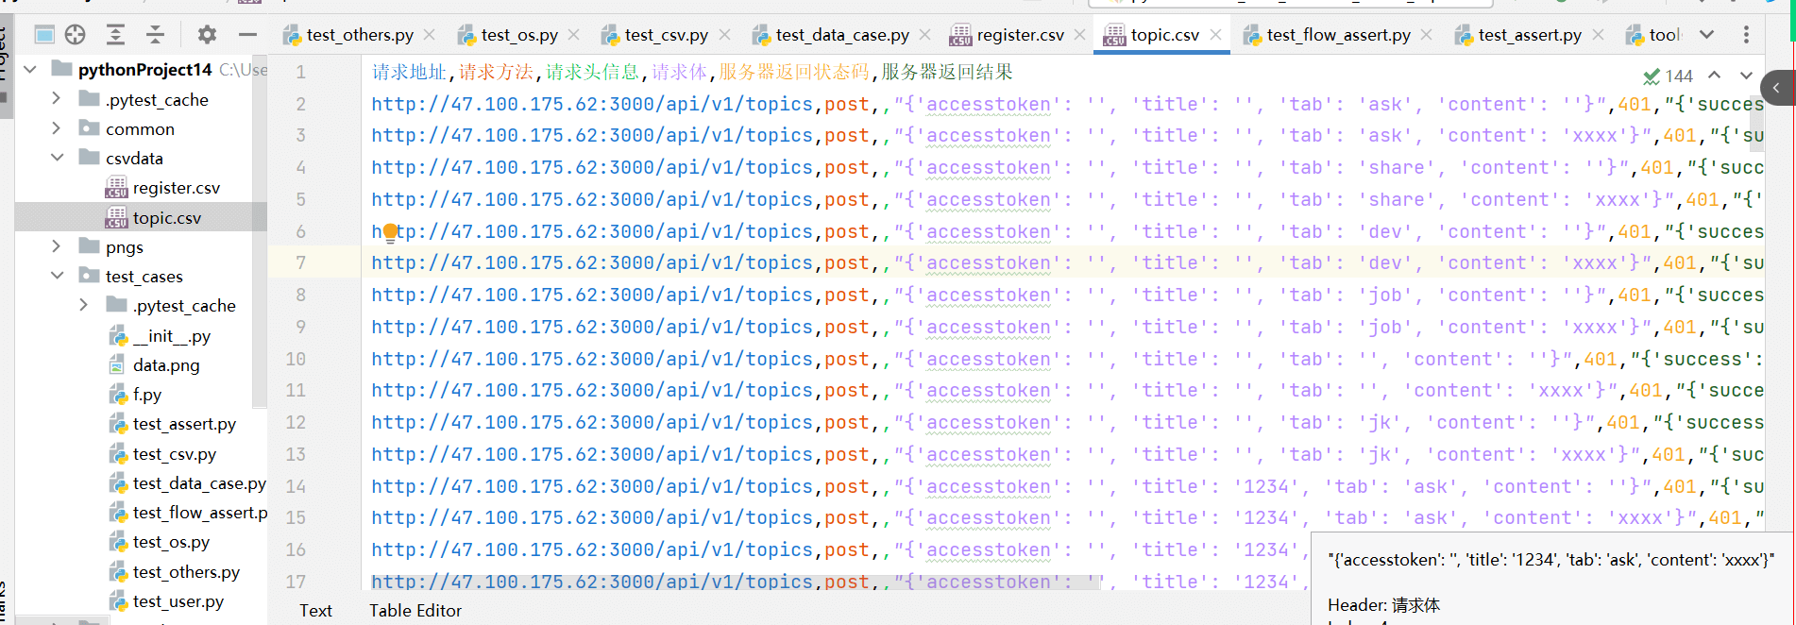1796x625 pixels.
Task: Click the CSV header row on line 1
Action: click(x=692, y=72)
